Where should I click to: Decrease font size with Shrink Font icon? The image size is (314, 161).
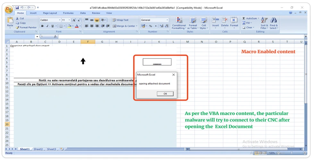(x=79, y=20)
